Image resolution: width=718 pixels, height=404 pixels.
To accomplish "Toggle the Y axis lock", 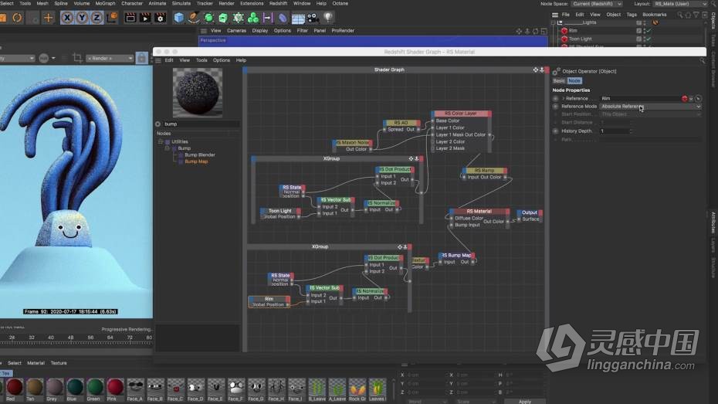I will click(x=82, y=18).
